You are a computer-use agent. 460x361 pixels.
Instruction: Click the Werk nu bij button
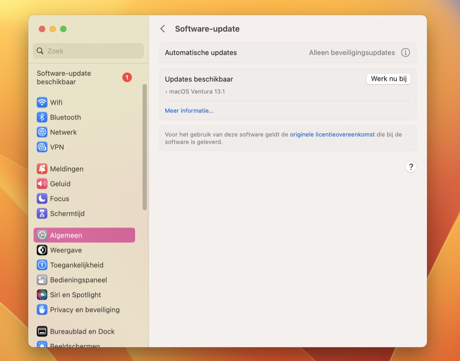(x=388, y=79)
